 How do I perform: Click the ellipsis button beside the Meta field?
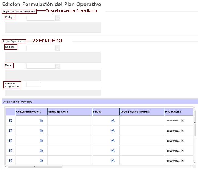point(58,66)
